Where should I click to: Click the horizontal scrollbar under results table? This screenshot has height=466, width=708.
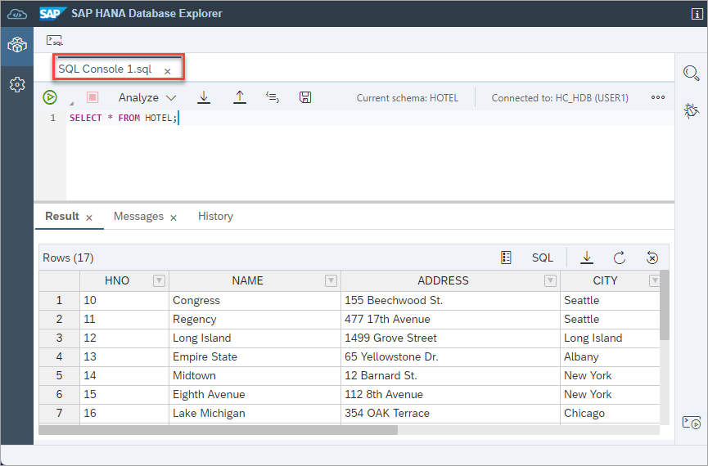click(218, 430)
